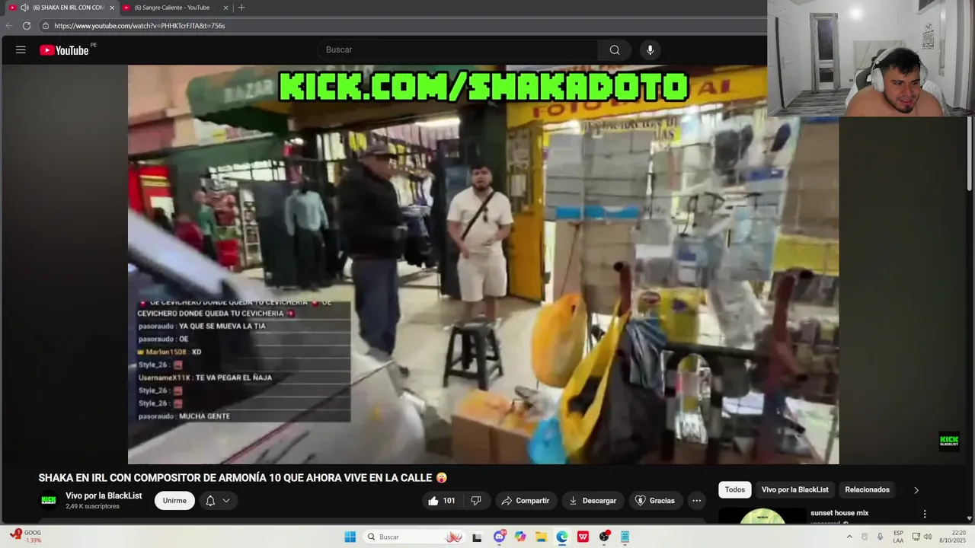
Task: Open more actions three-dot menu
Action: 696,501
